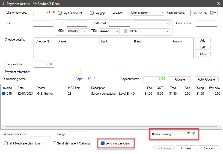The image size is (223, 154).
Task: Click the horizontal scrollbar under outstanding items
Action: [x=111, y=127]
